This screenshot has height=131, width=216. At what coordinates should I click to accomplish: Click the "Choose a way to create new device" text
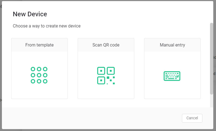[47, 26]
